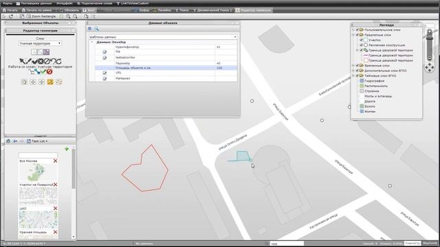Click the magnifier icon in the object data panel
Screen dimensions: 440x247
[96, 29]
